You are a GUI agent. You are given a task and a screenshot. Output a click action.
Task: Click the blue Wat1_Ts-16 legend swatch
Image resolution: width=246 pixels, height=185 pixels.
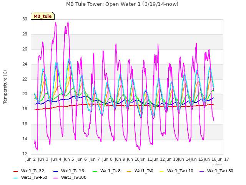click(55, 171)
